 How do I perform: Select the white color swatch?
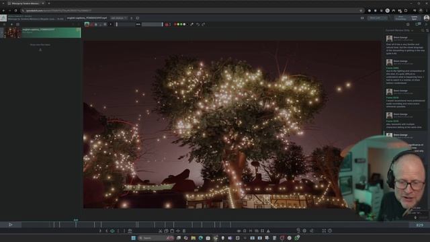pos(184,24)
